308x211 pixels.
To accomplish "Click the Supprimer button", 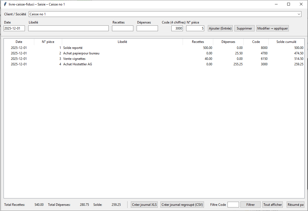I will [x=244, y=28].
